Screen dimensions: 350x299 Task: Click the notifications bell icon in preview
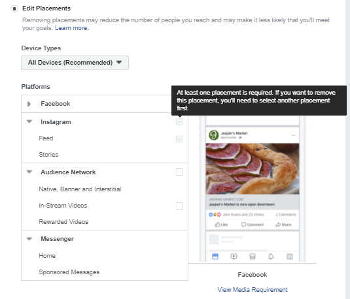tap(271, 257)
